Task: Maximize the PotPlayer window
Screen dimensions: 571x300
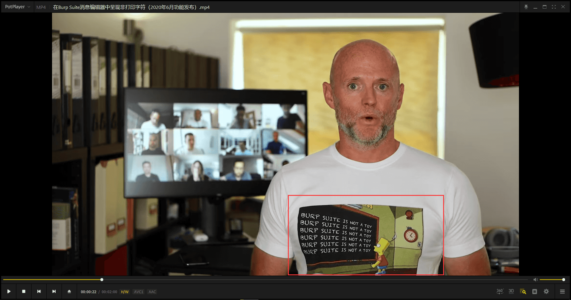Action: point(545,7)
